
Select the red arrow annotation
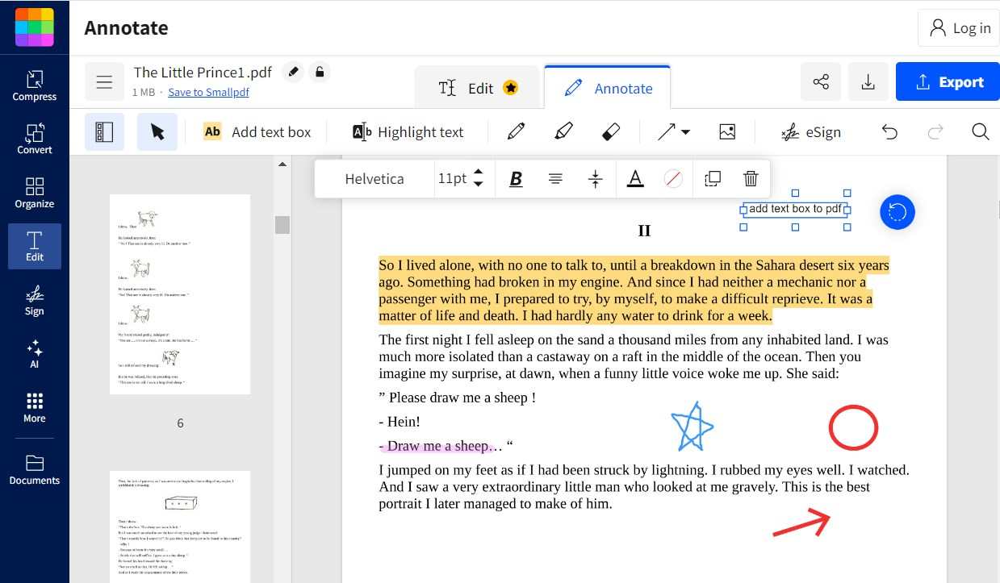tap(801, 523)
